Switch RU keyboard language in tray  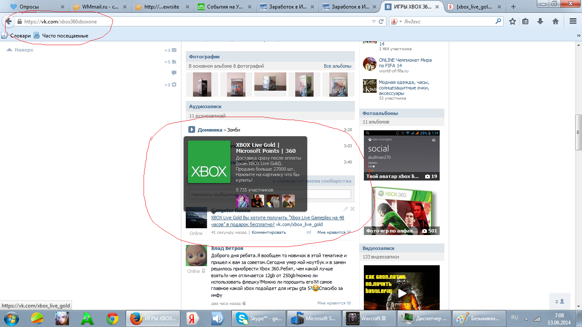[x=515, y=318]
